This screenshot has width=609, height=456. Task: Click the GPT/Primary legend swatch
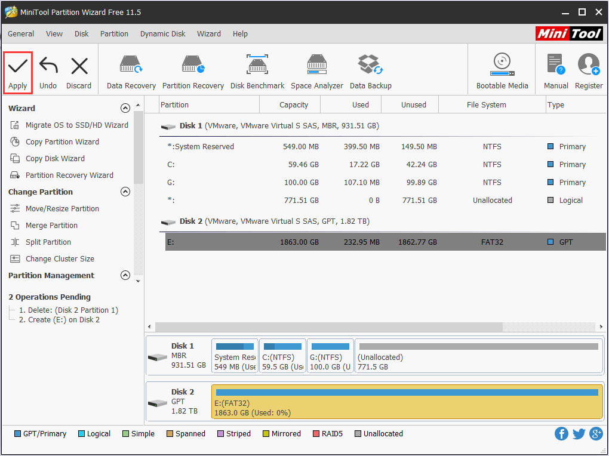pyautogui.click(x=17, y=433)
